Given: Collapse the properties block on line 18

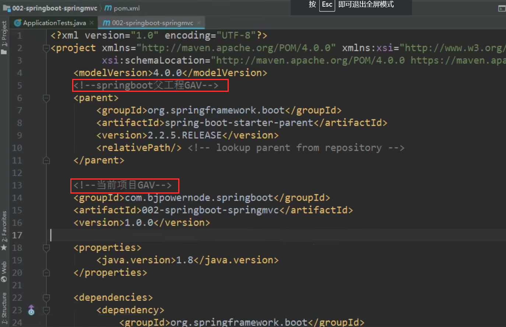Looking at the screenshot, I should pyautogui.click(x=46, y=248).
